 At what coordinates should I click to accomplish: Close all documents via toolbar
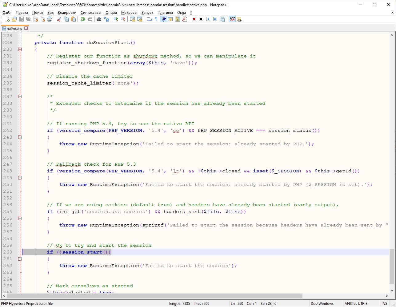click(x=42, y=19)
